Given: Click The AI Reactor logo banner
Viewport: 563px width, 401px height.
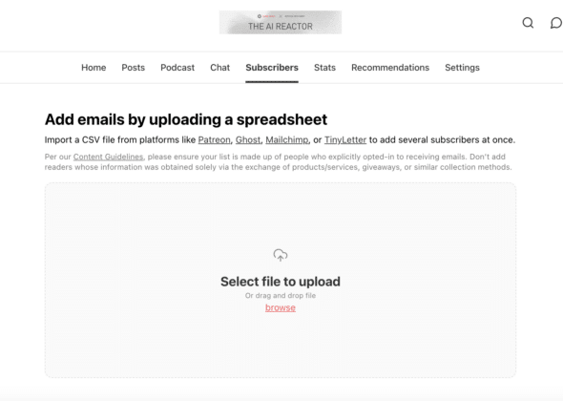Looking at the screenshot, I should pos(281,22).
